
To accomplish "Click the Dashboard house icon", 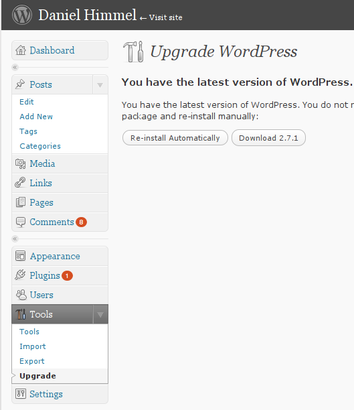I will pos(21,50).
